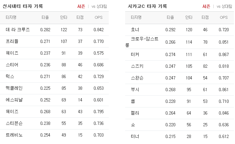
Task: Select 시즌 tab in 시카고C 타자 기록
Action: point(206,6)
